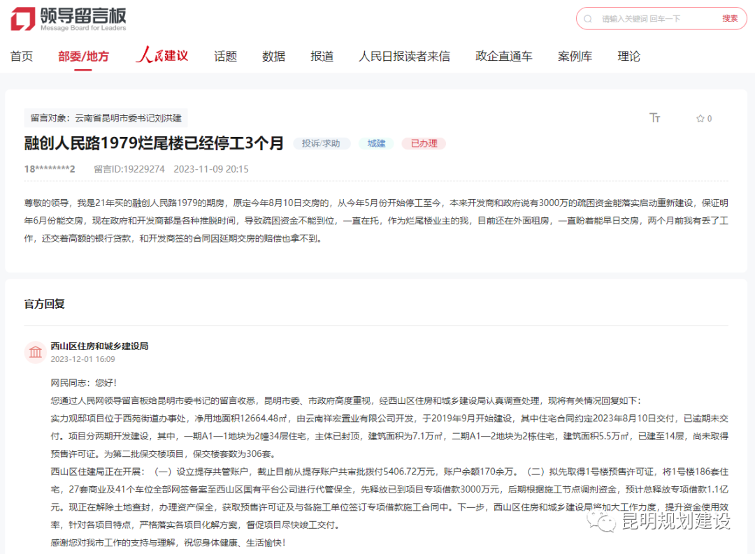Select the magnifier icon in the search bar

[x=588, y=18]
